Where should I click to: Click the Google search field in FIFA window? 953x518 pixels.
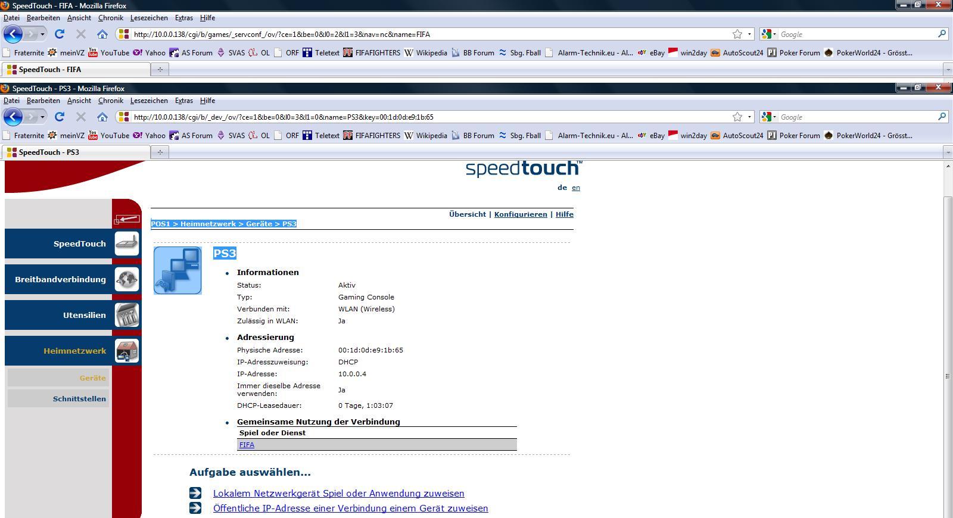(x=857, y=35)
